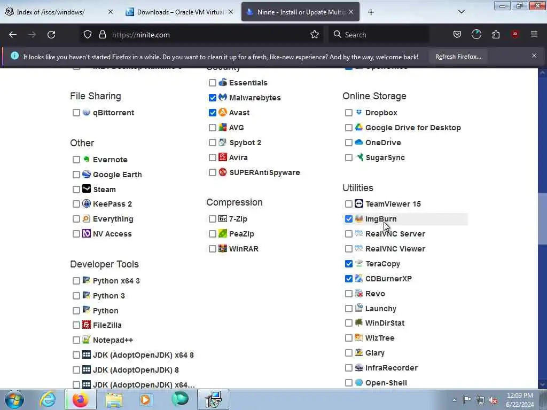Check the Everything checkbox
The image size is (547, 410).
76,219
